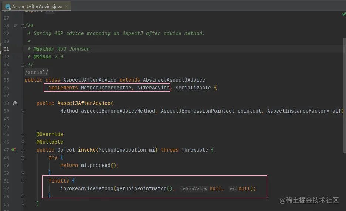Click the AspectInstanceFactory type name
Screen dimensions: 346x211
[298, 111]
